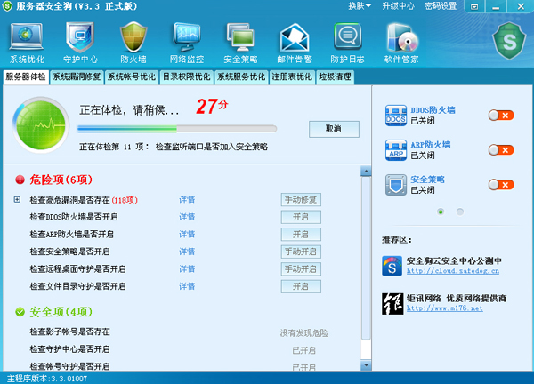Viewport: 534px width, 384px height.
Task: Click the title bar app logo
Action: coord(7,6)
